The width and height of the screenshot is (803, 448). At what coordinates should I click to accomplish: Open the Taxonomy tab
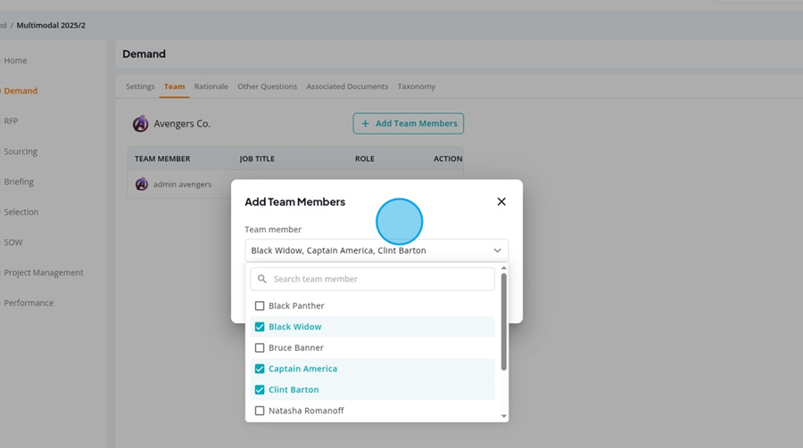pyautogui.click(x=417, y=86)
